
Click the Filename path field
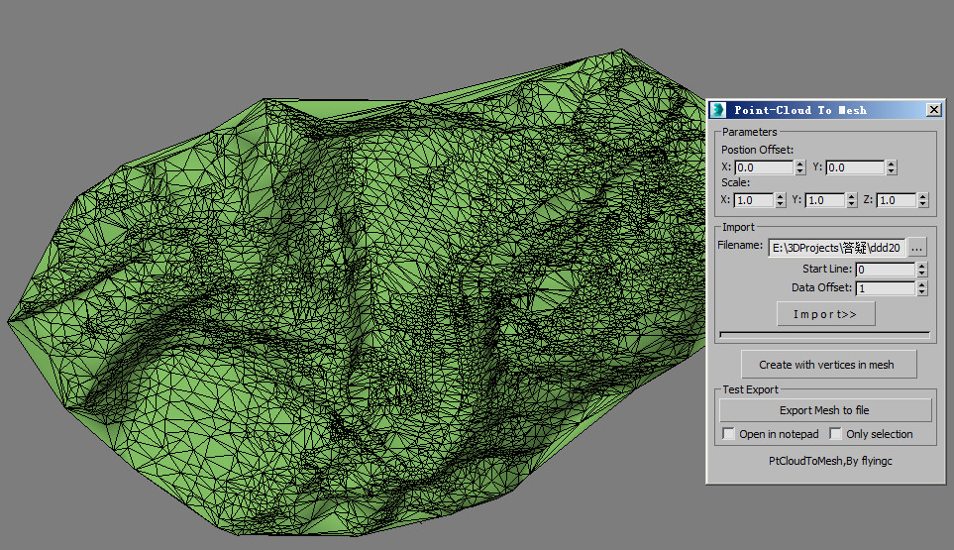point(836,248)
